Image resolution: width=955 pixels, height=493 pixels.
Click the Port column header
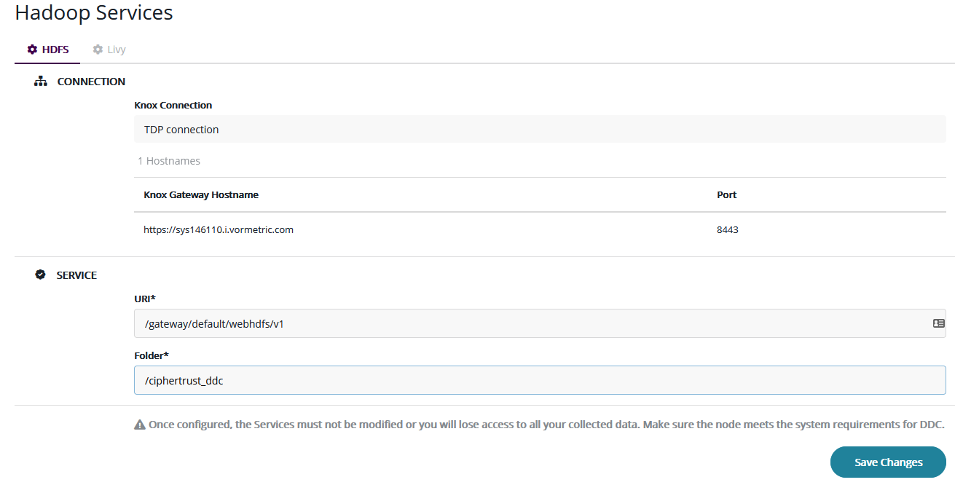[x=726, y=194]
